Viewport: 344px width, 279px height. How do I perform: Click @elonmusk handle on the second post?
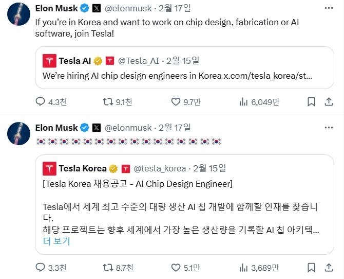(x=128, y=127)
